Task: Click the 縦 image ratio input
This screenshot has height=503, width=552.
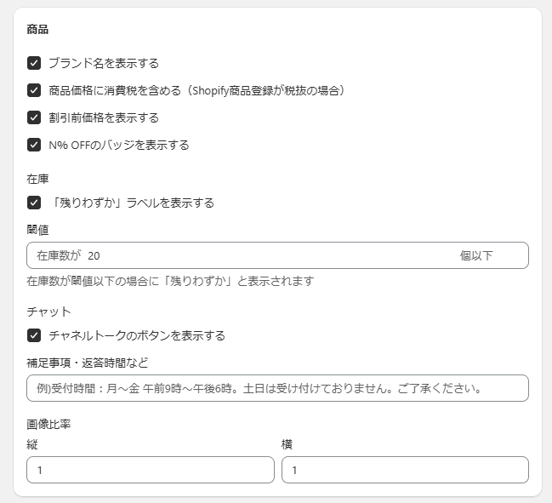Action: click(151, 470)
